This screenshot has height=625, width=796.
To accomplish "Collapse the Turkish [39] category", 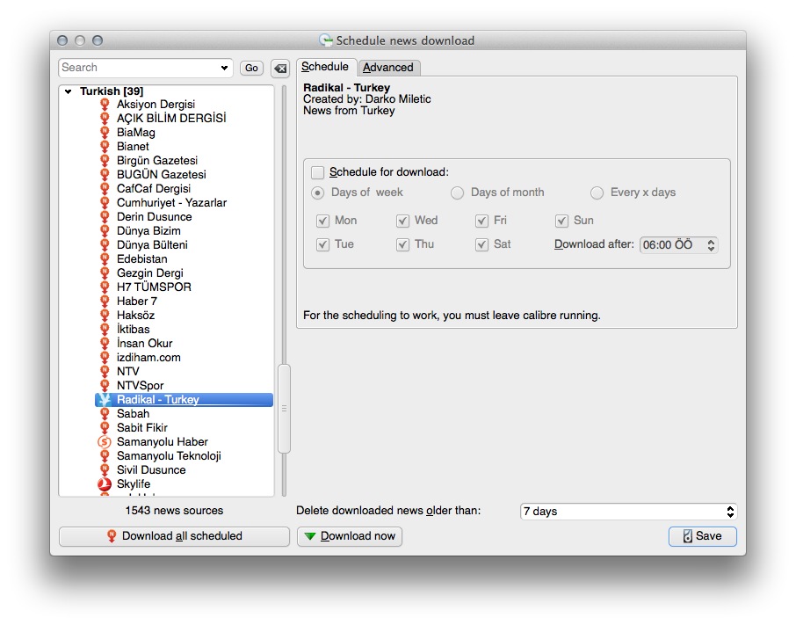I will pyautogui.click(x=68, y=91).
